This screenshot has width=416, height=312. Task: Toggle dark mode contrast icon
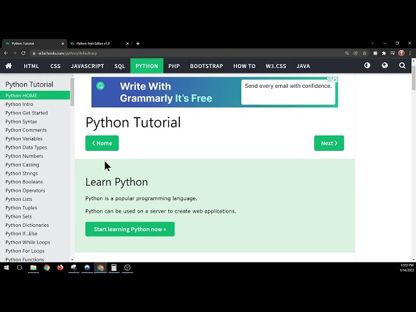pos(367,66)
